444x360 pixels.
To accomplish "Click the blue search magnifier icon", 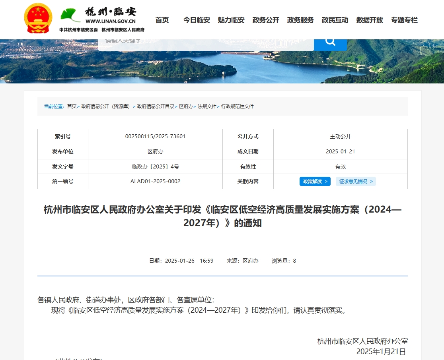I will tap(330, 42).
